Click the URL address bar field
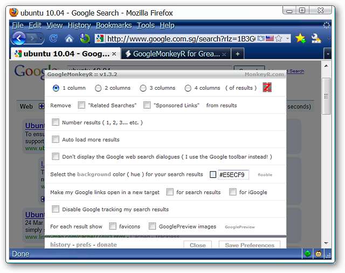Image resolution: width=345 pixels, height=273 pixels. [181, 39]
